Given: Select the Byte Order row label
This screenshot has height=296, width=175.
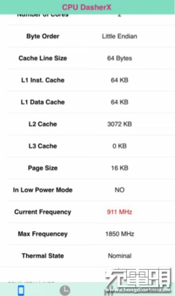Looking at the screenshot, I should pos(43,36).
